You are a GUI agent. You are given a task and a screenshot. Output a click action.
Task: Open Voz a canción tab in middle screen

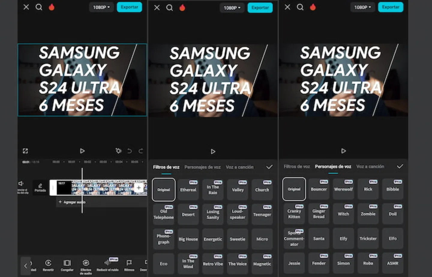tap(240, 167)
